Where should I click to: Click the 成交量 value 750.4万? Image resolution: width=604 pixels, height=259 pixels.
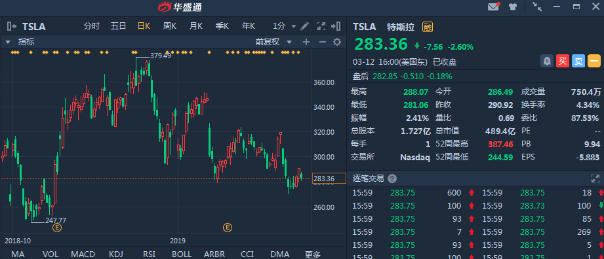pos(586,92)
